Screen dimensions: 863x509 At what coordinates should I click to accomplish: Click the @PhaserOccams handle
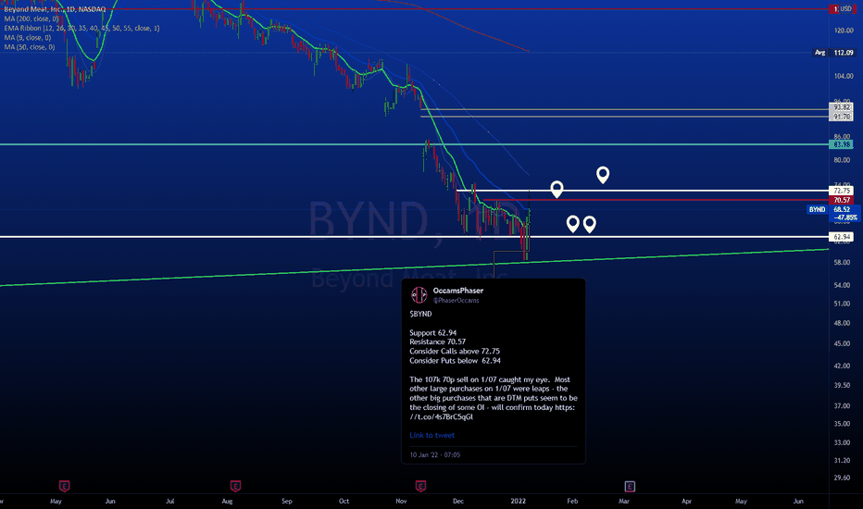point(456,301)
